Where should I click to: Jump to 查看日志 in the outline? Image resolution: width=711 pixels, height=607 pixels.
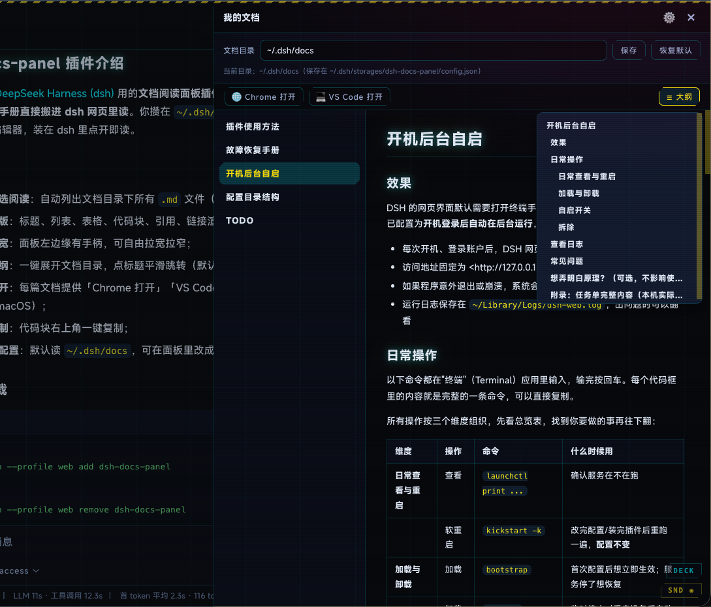pyautogui.click(x=566, y=244)
